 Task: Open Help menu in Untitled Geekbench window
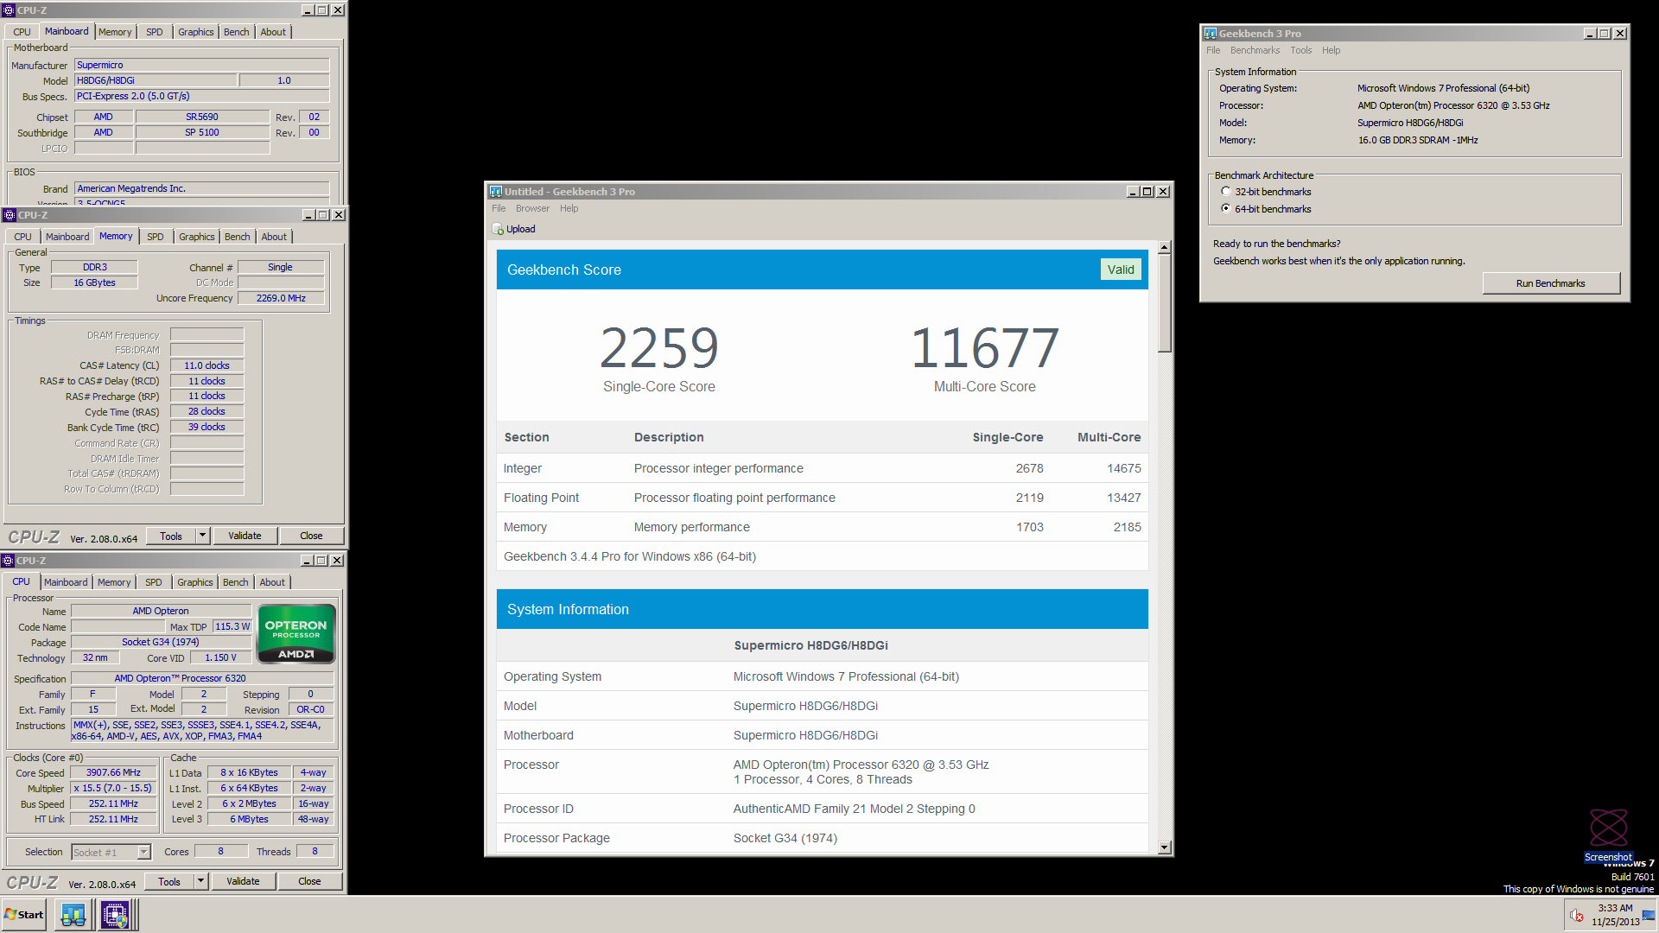(x=569, y=208)
